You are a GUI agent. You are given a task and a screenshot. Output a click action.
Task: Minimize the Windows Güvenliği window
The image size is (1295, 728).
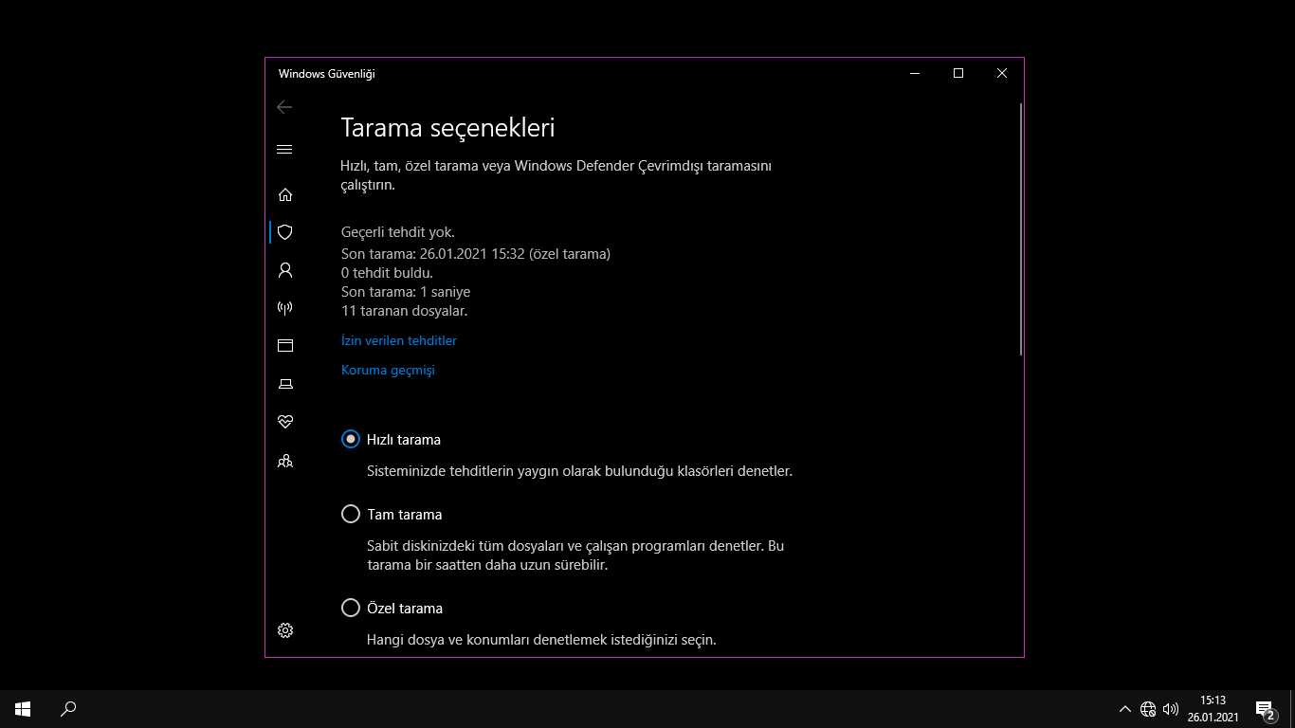[915, 73]
